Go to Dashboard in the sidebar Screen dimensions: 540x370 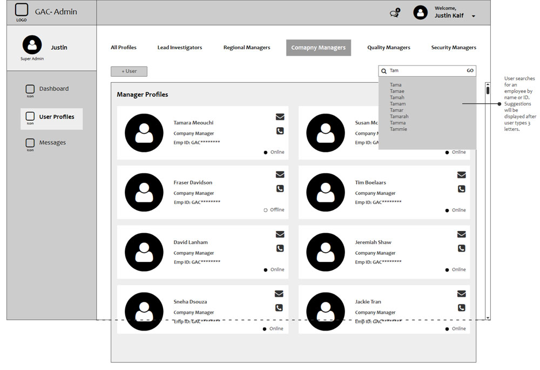tap(53, 89)
